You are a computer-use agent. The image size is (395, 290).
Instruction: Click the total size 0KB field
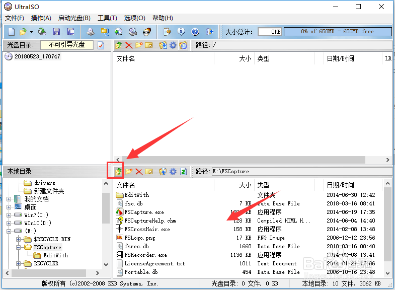tap(270, 32)
